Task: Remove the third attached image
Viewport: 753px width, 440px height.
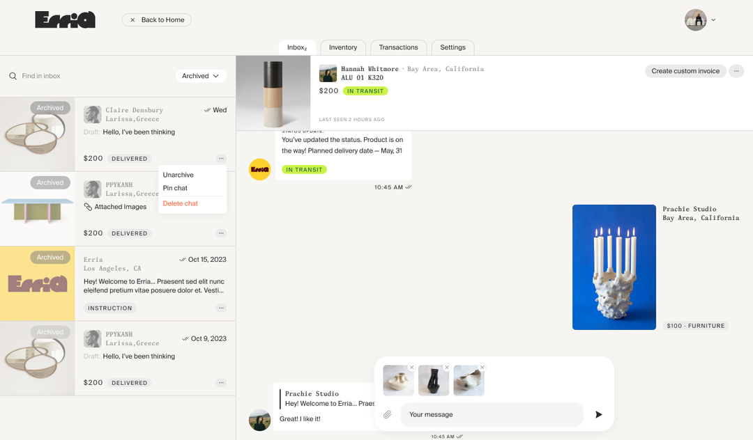Action: (x=482, y=368)
